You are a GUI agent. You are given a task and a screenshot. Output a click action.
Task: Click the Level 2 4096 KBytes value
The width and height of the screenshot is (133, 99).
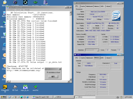(x=115, y=42)
